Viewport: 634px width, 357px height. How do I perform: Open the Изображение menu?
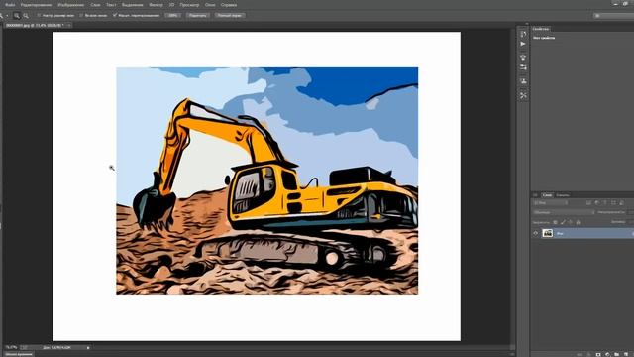[70, 5]
